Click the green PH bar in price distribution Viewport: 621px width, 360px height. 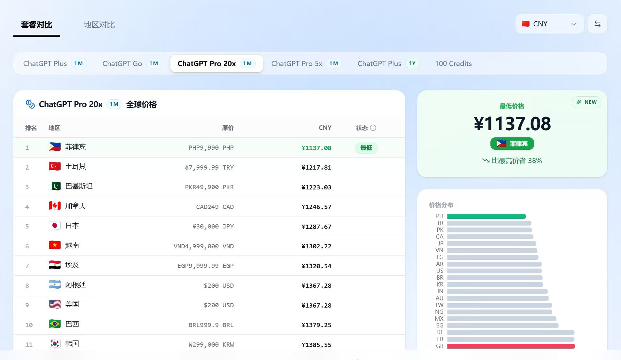click(x=487, y=216)
